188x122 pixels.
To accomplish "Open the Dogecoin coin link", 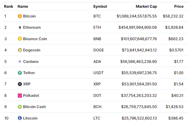I will 32,50.
